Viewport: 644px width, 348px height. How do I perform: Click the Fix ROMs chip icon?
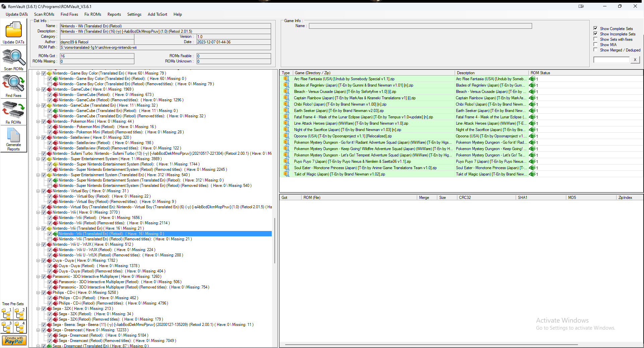coord(13,110)
